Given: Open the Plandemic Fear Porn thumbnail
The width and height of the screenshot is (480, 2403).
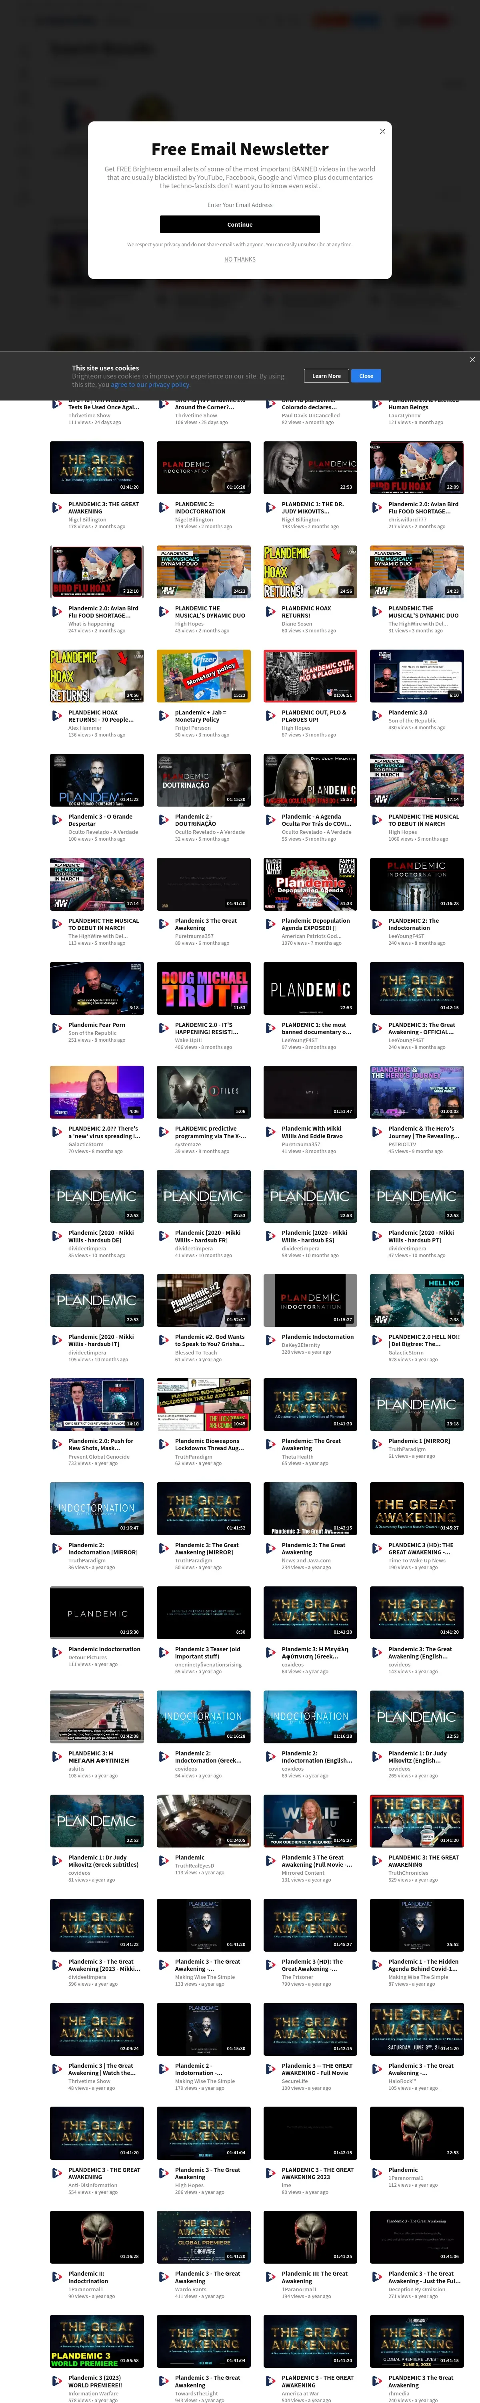Looking at the screenshot, I should (x=97, y=988).
